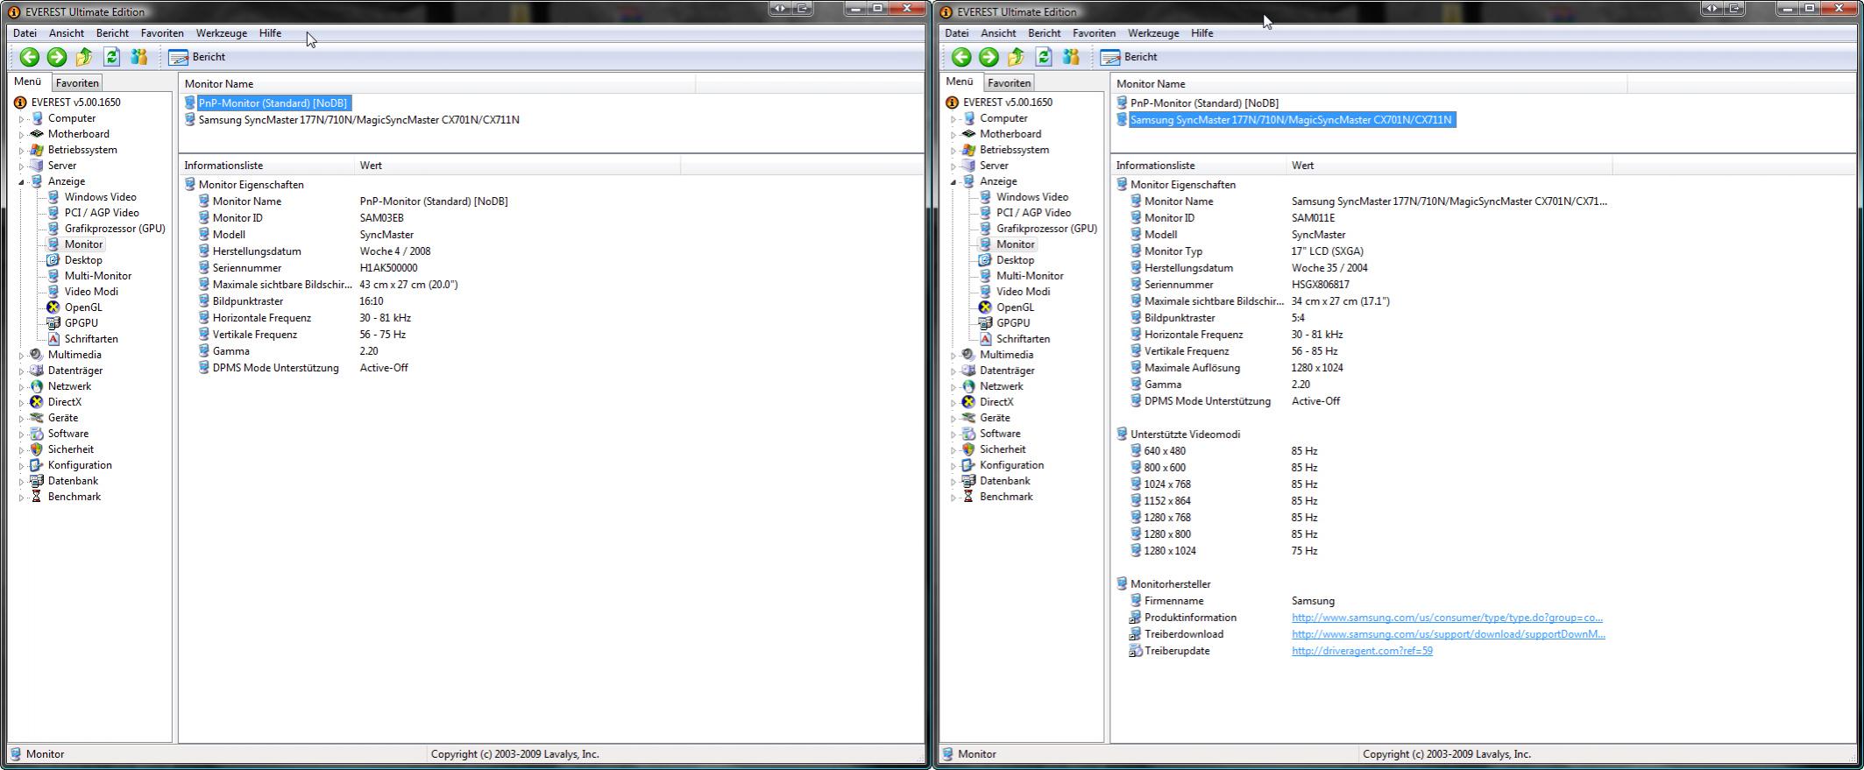Screen dimensions: 1864x770
Task: Click Bericht report button in left window
Action: pos(197,57)
